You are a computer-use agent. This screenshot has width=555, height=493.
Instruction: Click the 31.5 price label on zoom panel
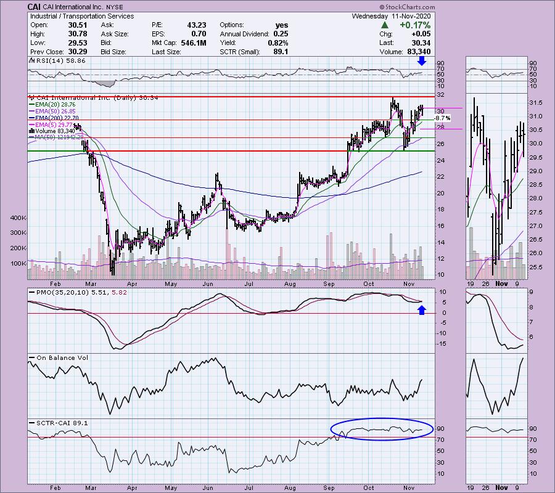pyautogui.click(x=536, y=103)
